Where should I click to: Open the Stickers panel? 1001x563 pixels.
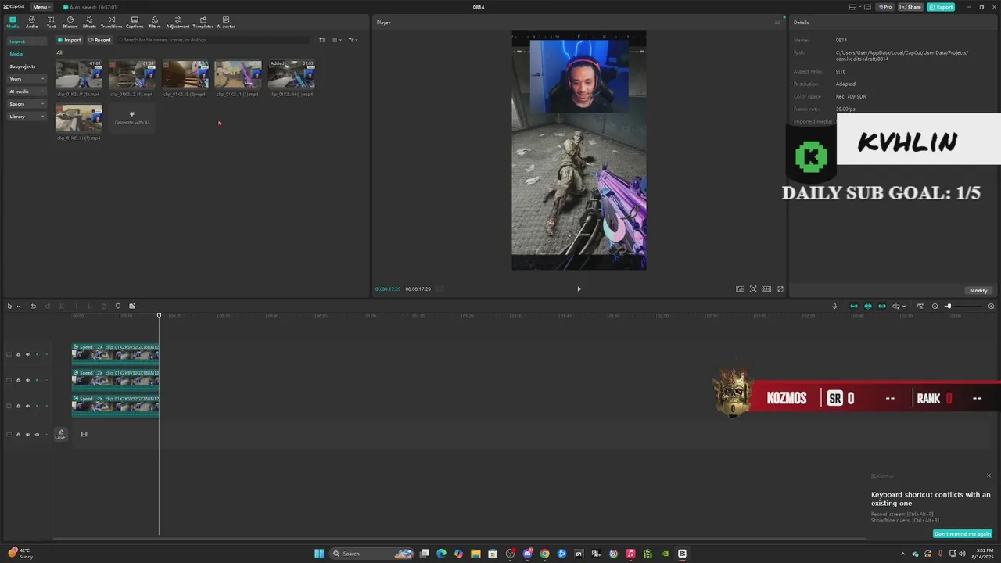(70, 22)
